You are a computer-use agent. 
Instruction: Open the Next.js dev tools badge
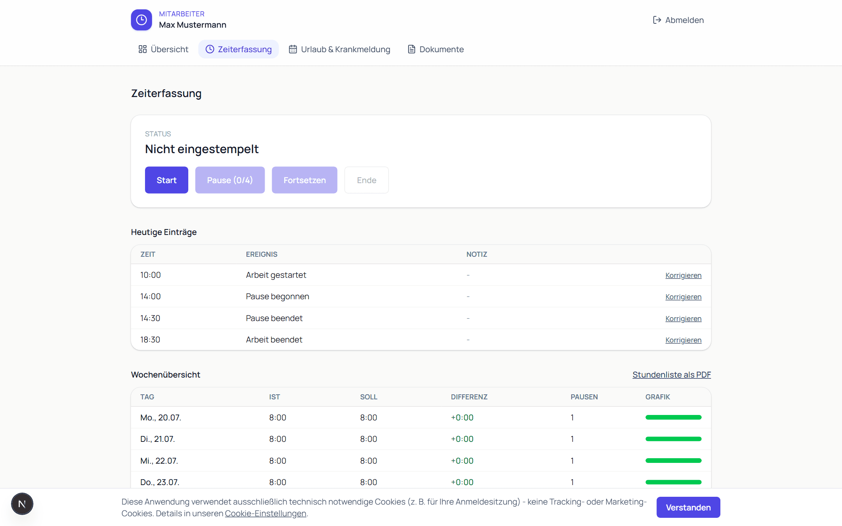click(x=22, y=504)
